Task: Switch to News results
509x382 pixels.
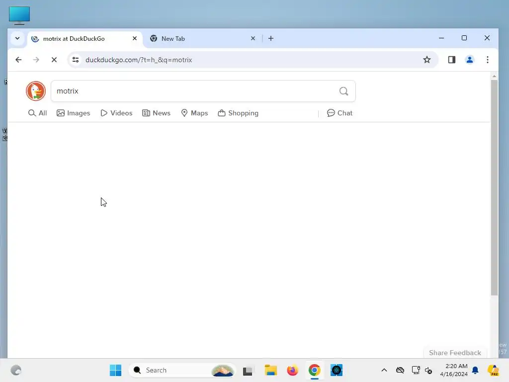Action: [156, 113]
